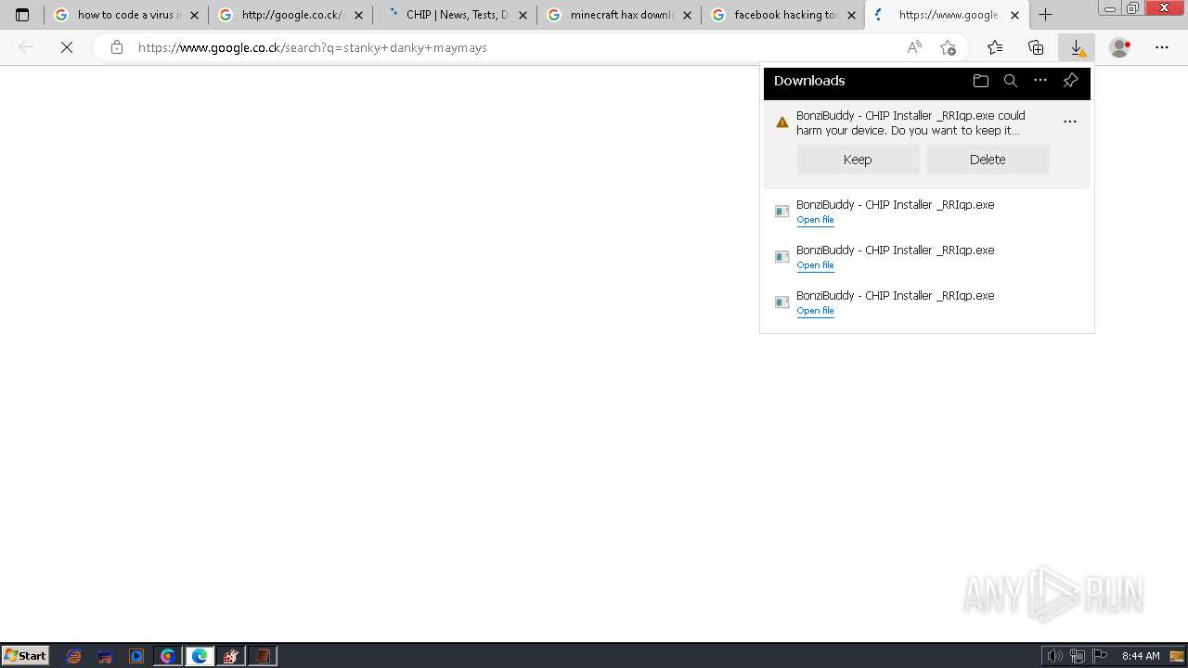Launch Internet Explorer from taskbar
The width and height of the screenshot is (1188, 668).
point(74,656)
